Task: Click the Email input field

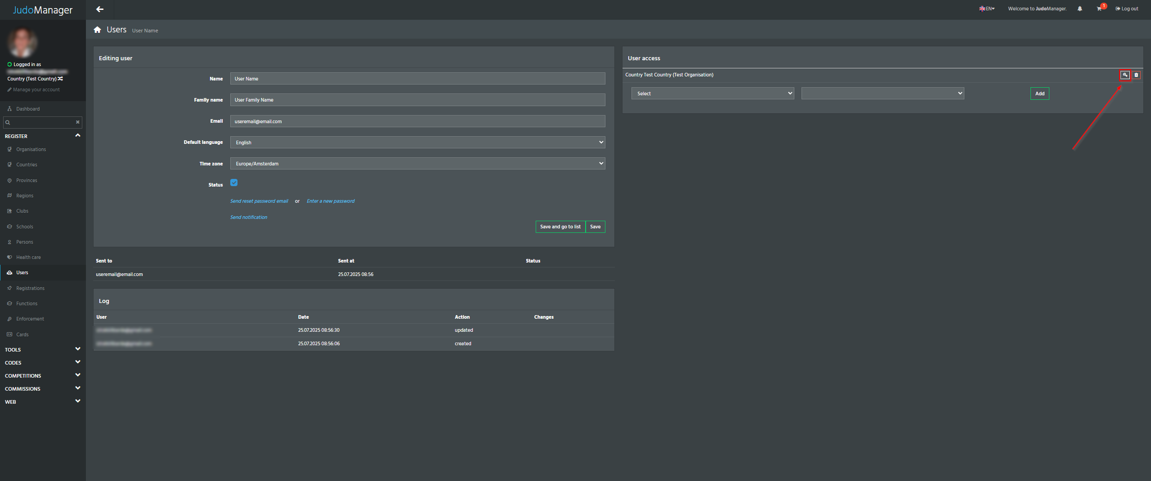Action: coord(417,121)
